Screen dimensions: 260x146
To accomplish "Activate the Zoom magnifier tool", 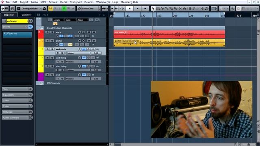I will tap(175, 9).
